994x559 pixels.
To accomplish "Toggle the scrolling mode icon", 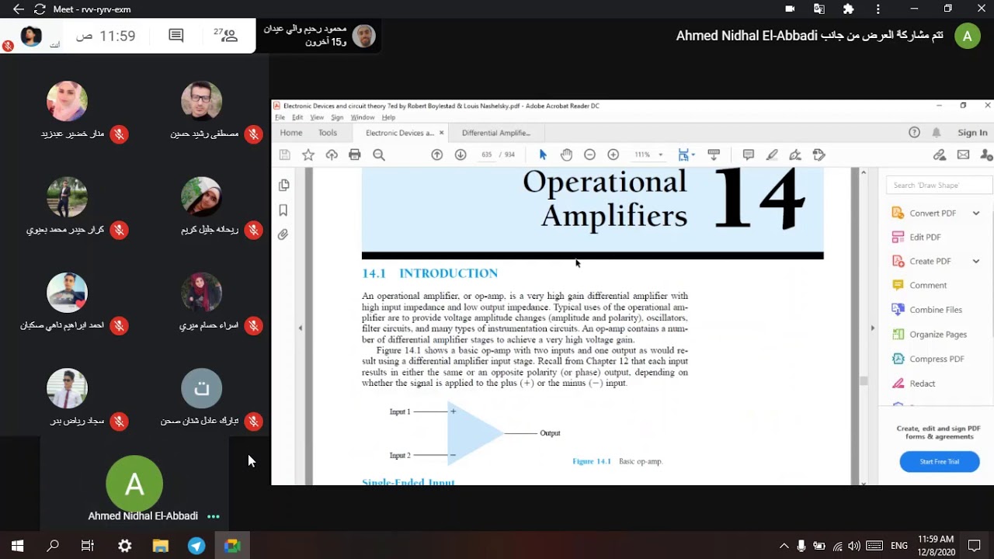I will 714,155.
